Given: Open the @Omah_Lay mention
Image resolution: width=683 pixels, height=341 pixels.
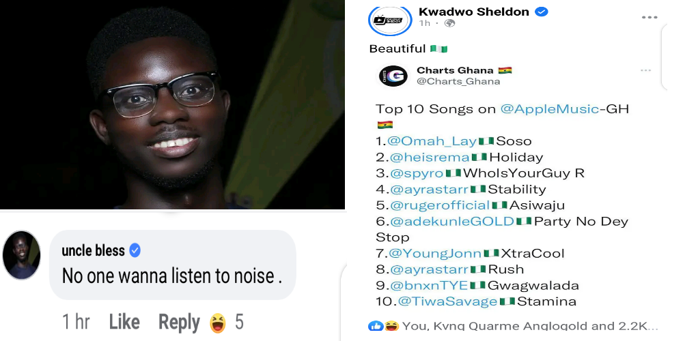Looking at the screenshot, I should 432,141.
